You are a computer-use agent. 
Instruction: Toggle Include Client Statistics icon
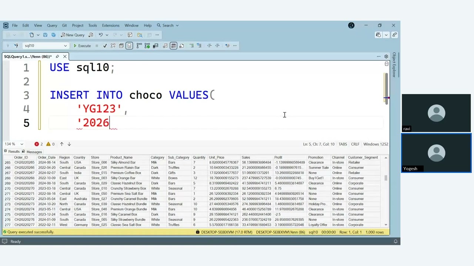[x=156, y=46]
